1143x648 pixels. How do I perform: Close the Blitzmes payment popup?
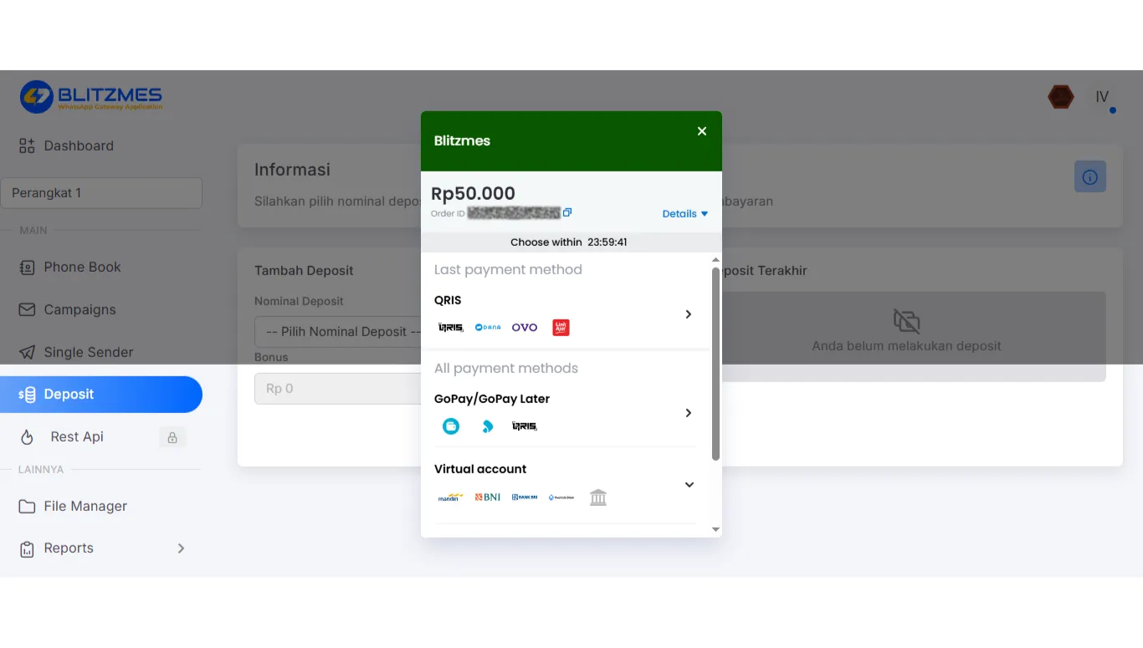[702, 131]
